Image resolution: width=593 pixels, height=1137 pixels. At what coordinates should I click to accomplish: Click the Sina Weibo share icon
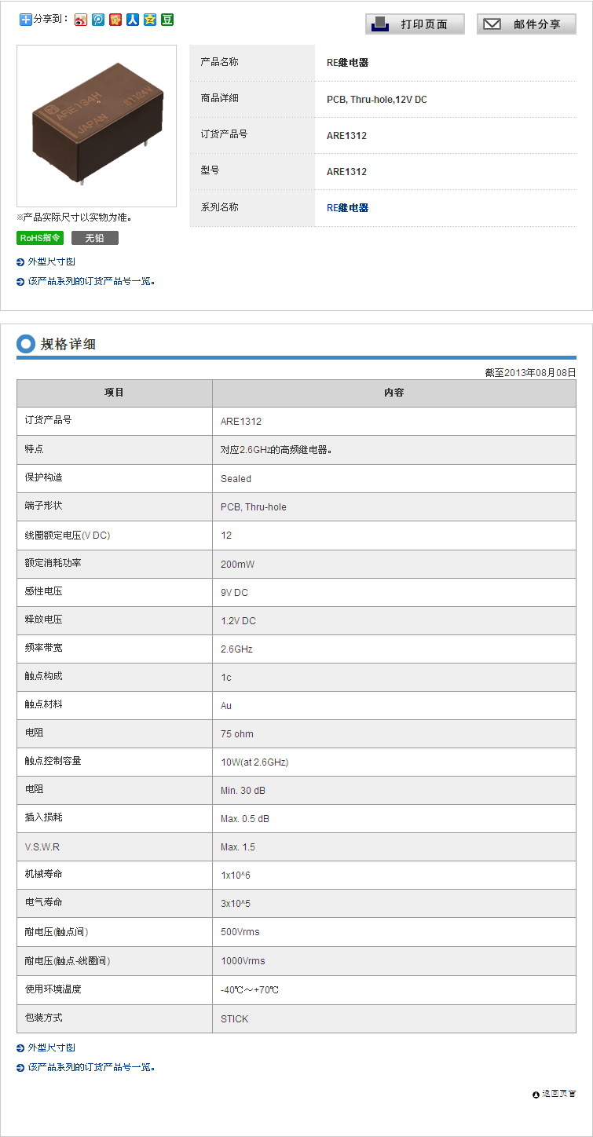(81, 20)
